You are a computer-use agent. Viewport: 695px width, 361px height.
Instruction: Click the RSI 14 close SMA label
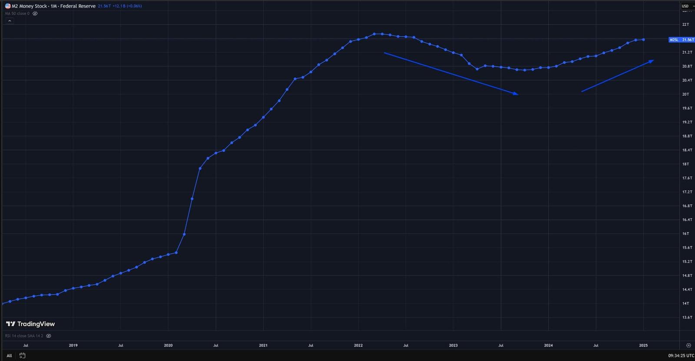[24, 336]
